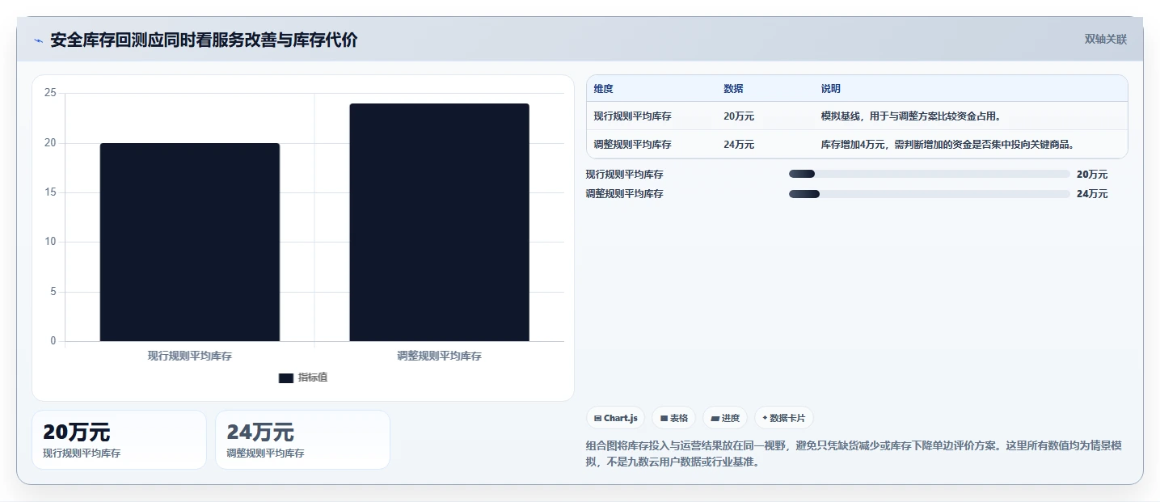Click the icon inside Chart.js tag

[597, 418]
